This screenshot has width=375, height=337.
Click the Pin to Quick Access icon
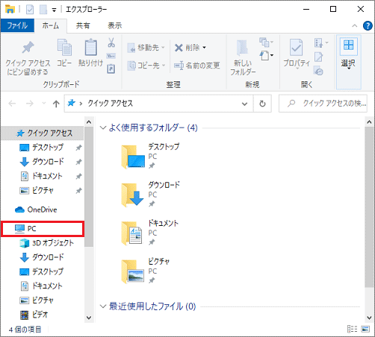pos(28,48)
